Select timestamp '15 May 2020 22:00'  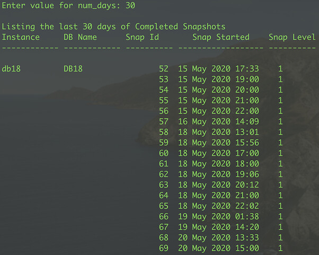point(218,111)
